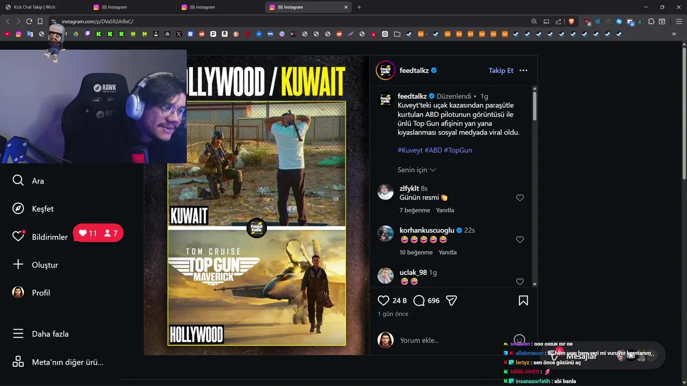This screenshot has width=687, height=386.
Task: Open the #TopGun hashtag
Action: [458, 150]
